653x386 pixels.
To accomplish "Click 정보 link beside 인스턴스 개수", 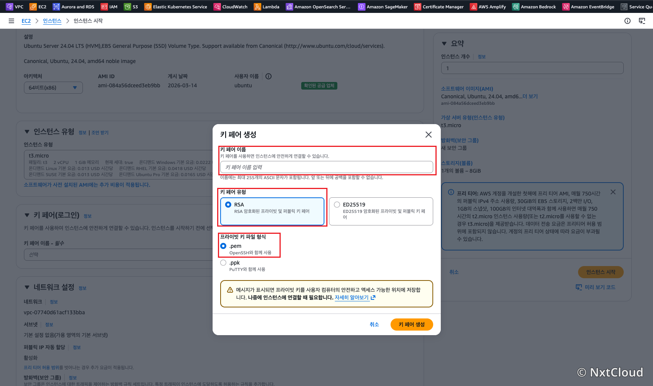I will [x=481, y=57].
